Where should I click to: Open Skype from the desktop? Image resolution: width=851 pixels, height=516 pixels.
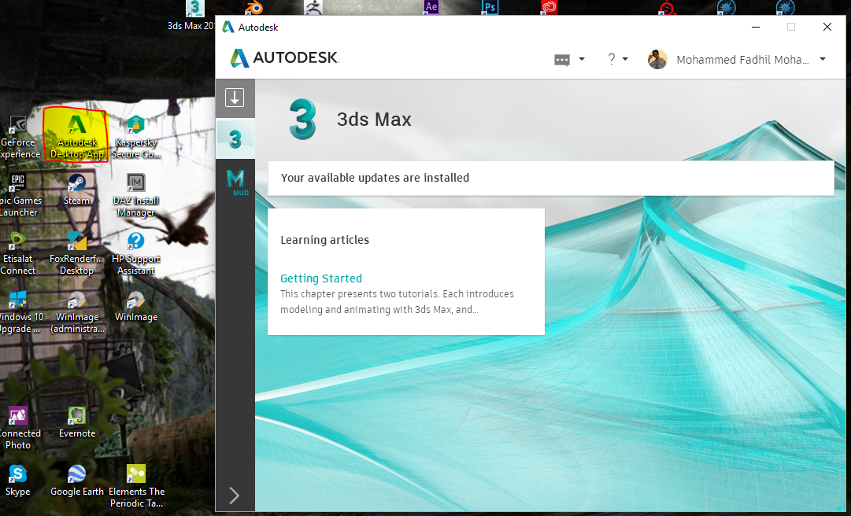[x=17, y=473]
